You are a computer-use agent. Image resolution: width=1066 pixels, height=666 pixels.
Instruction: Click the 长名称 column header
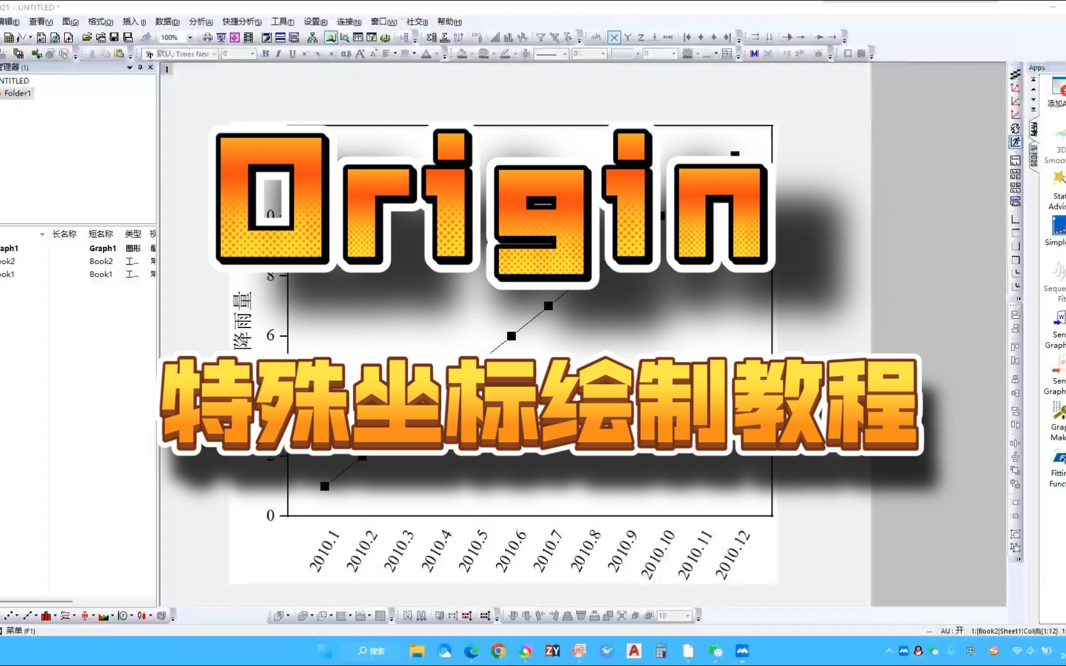[x=64, y=234]
